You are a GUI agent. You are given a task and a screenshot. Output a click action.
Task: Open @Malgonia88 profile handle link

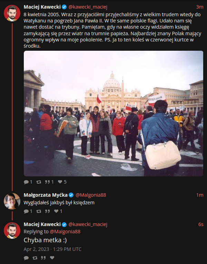tap(91, 195)
